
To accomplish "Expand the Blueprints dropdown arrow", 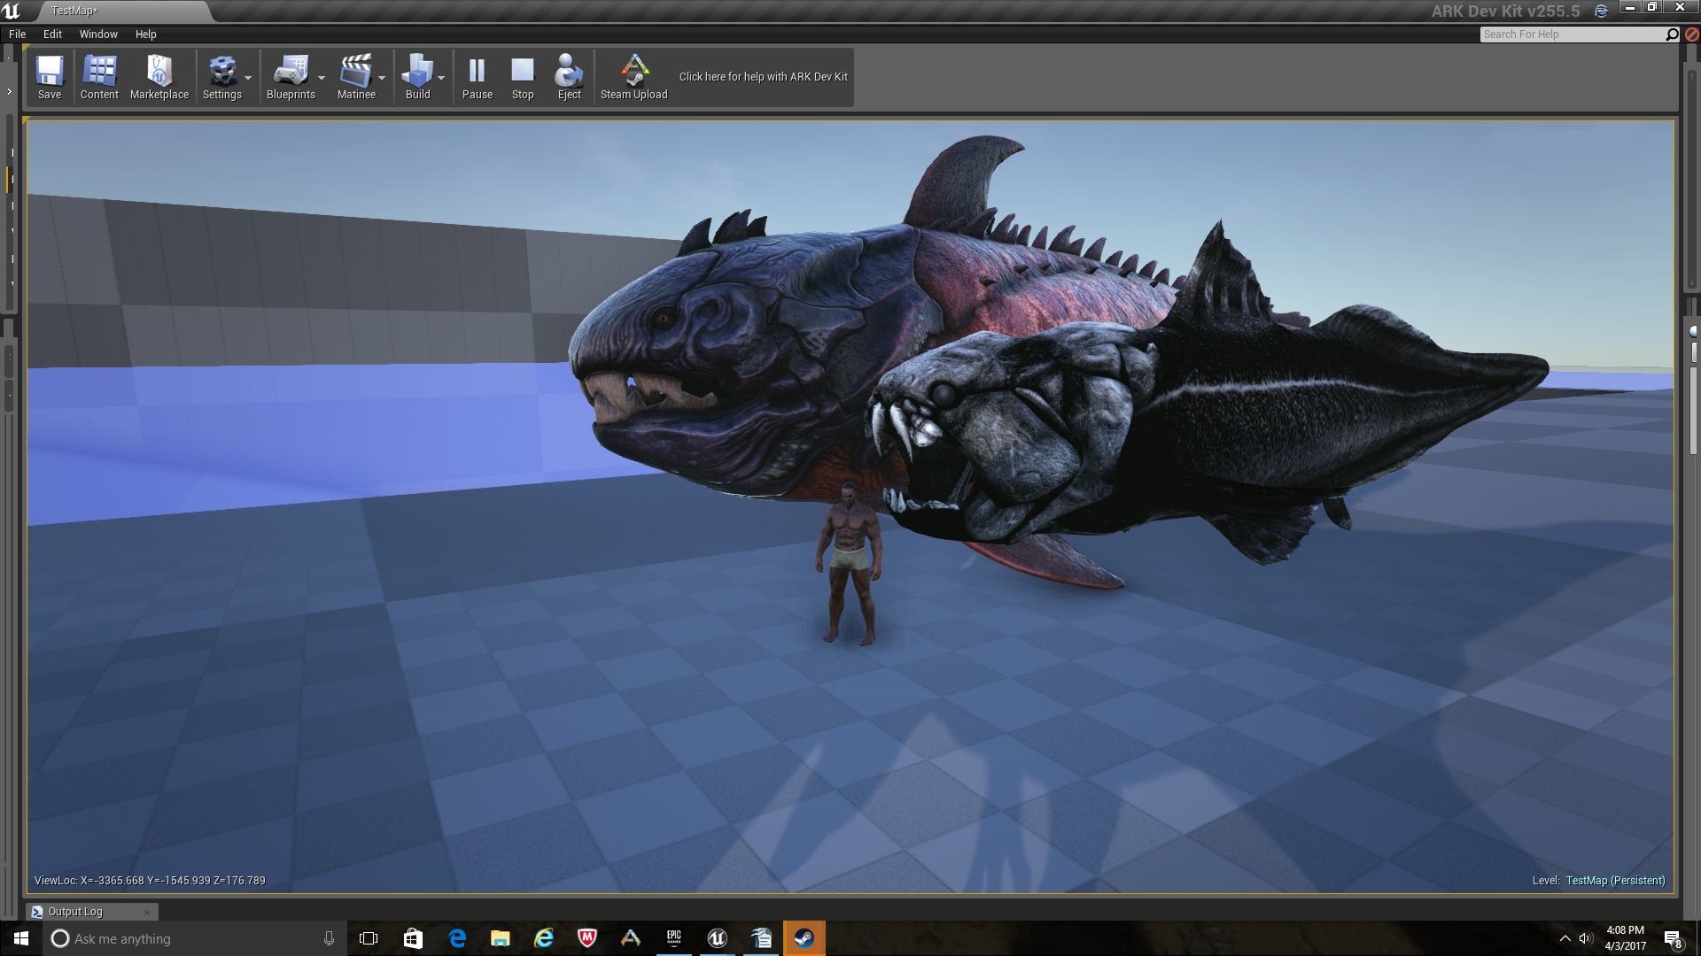I will coord(322,78).
